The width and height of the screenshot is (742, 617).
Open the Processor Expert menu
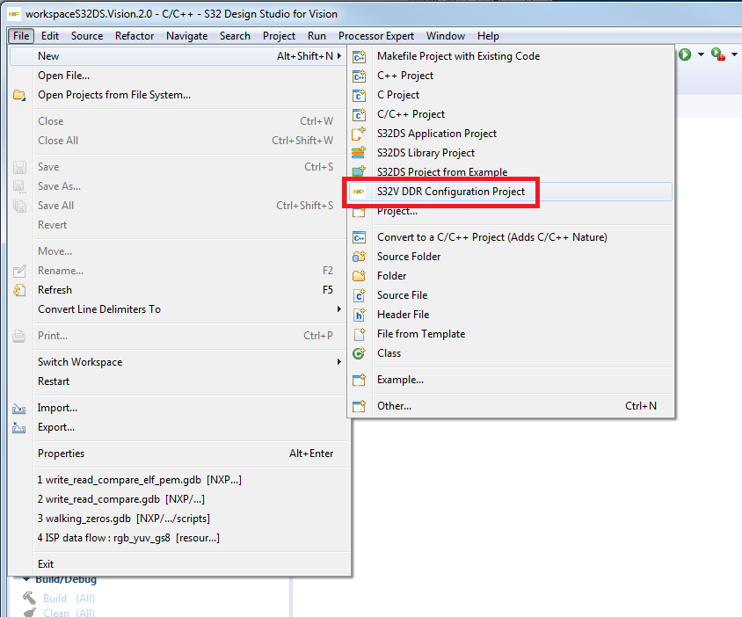(376, 36)
